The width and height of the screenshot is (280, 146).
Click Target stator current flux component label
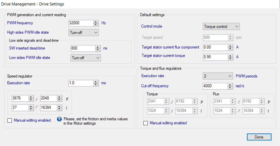170,47
